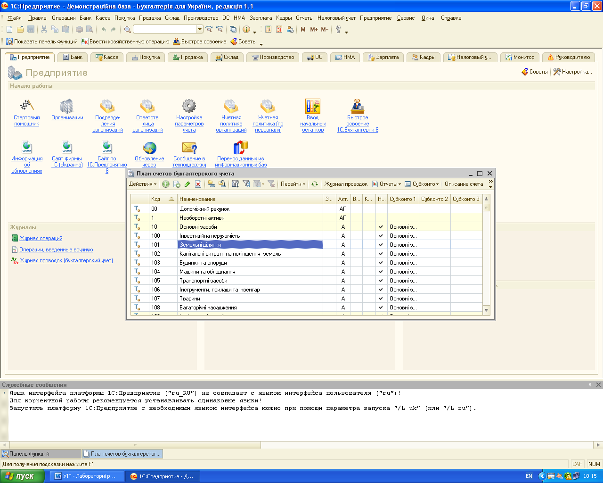
Task: Click the Edit pencil icon in the chart of accounts window
Action: point(187,184)
